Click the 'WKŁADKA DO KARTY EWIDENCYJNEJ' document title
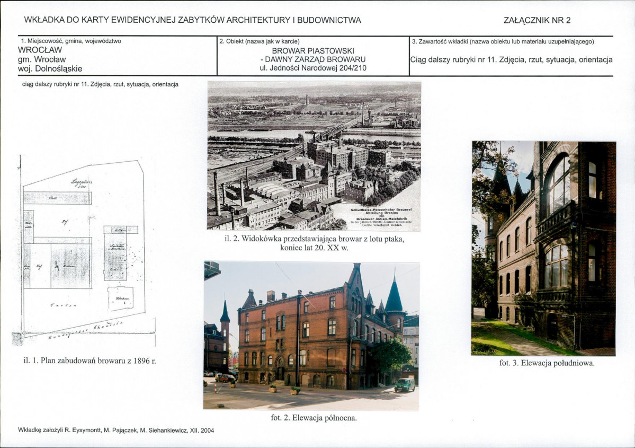 coord(193,21)
